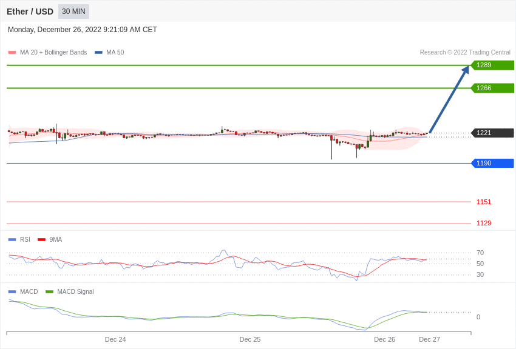
Task: Click the MACD 0 axis label
Action: [478, 317]
